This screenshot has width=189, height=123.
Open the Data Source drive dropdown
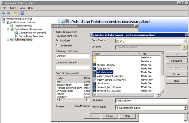tap(185, 41)
